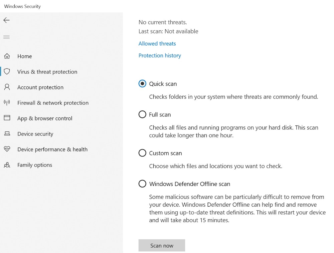Click the window icon for App control
The height and width of the screenshot is (253, 334).
[x=7, y=118]
